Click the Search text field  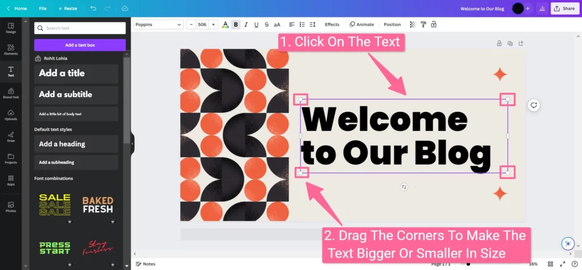tap(80, 28)
